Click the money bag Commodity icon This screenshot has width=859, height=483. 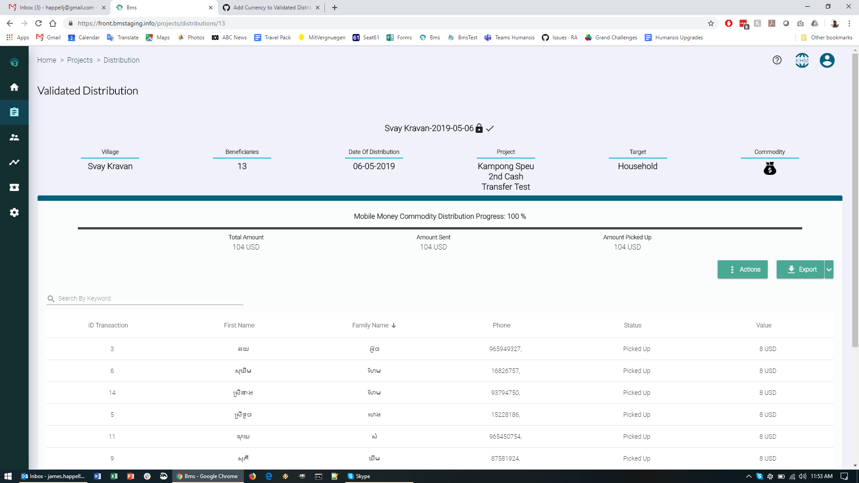pos(769,169)
